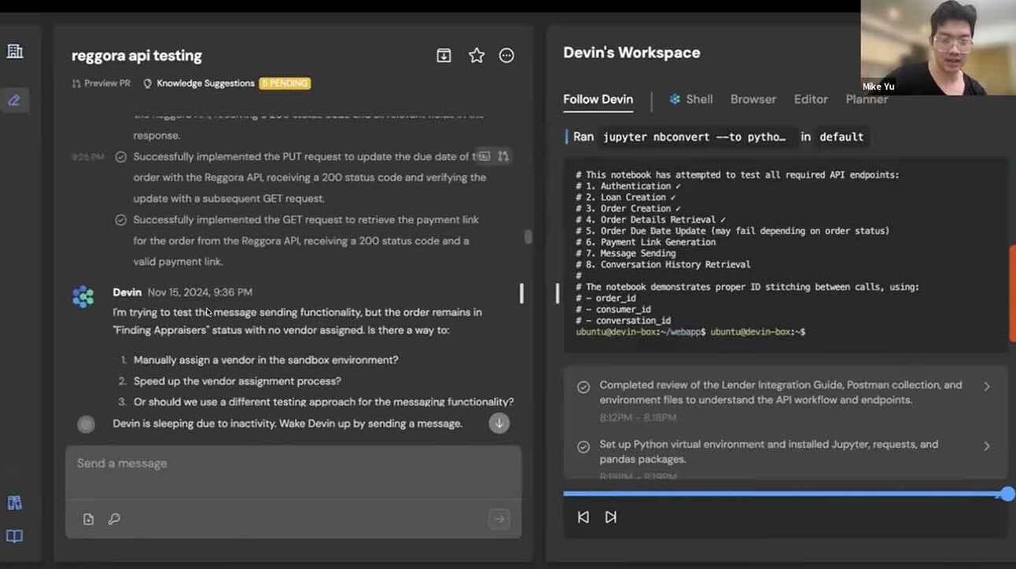Click the '# 6. Payment Link Generation' terminal line

[646, 242]
